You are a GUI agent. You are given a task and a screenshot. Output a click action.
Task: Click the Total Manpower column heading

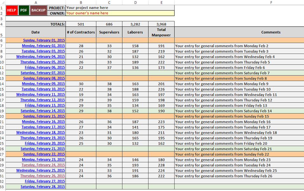pyautogui.click(x=162, y=32)
